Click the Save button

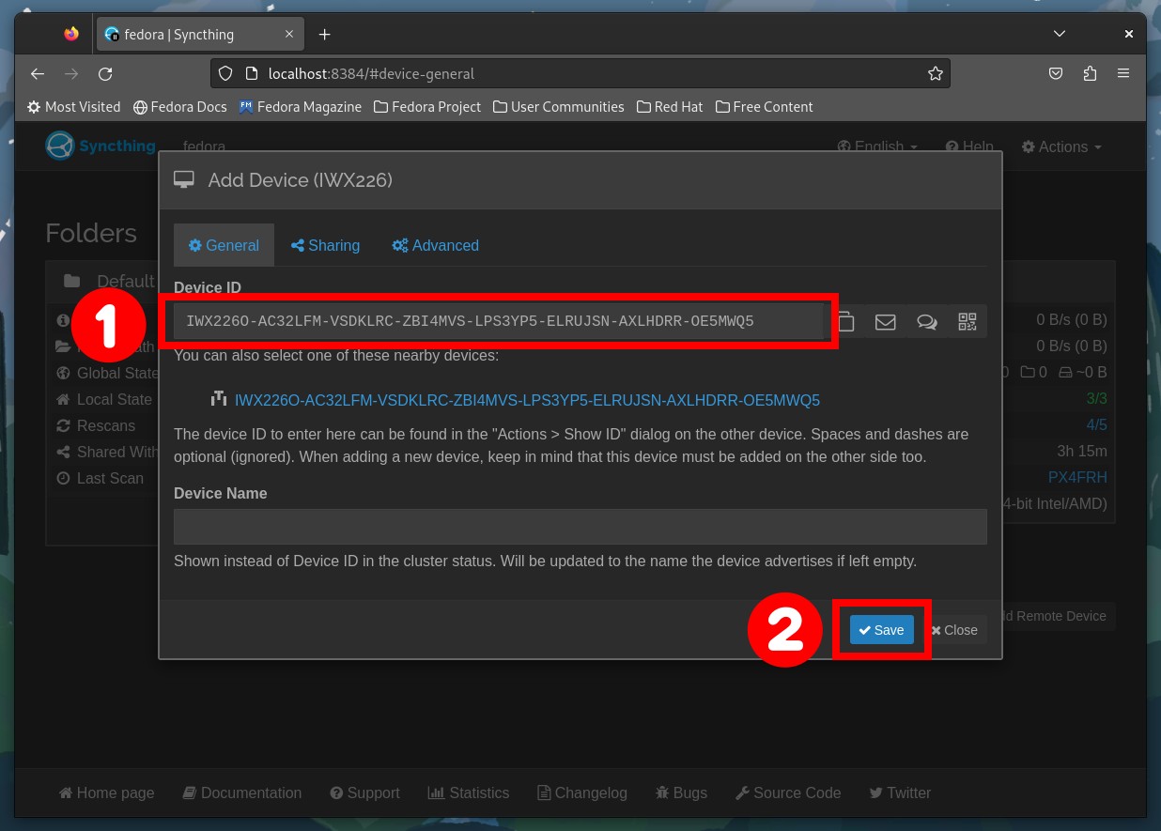click(x=881, y=630)
